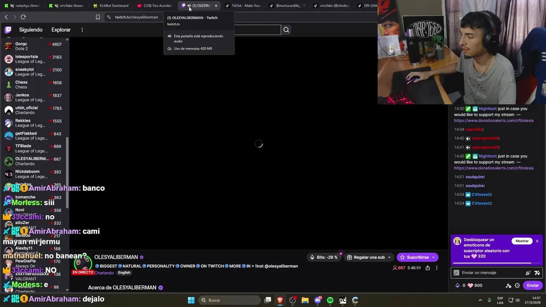Click the Twitch search magnifier button
This screenshot has height=307, width=546.
tap(286, 30)
